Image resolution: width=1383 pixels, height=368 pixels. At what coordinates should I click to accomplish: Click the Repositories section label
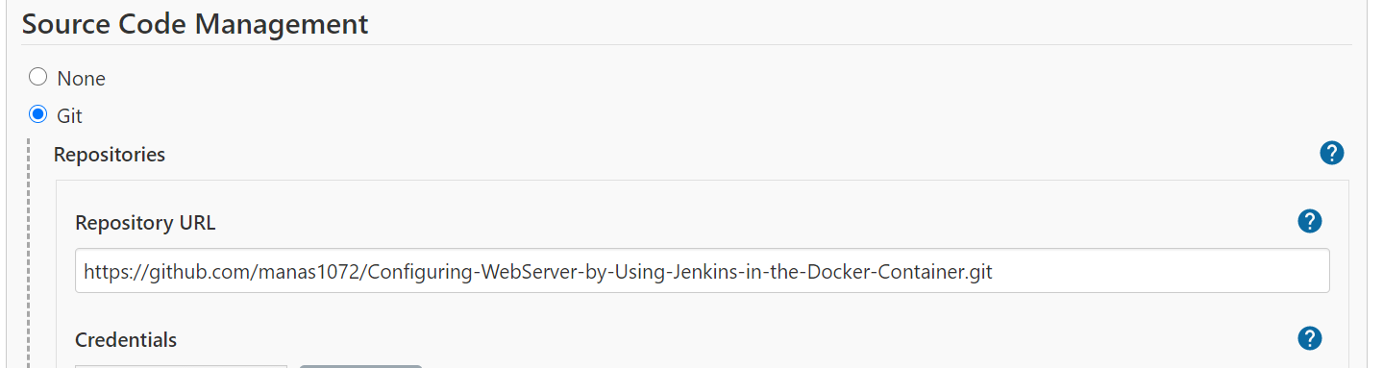tap(110, 155)
